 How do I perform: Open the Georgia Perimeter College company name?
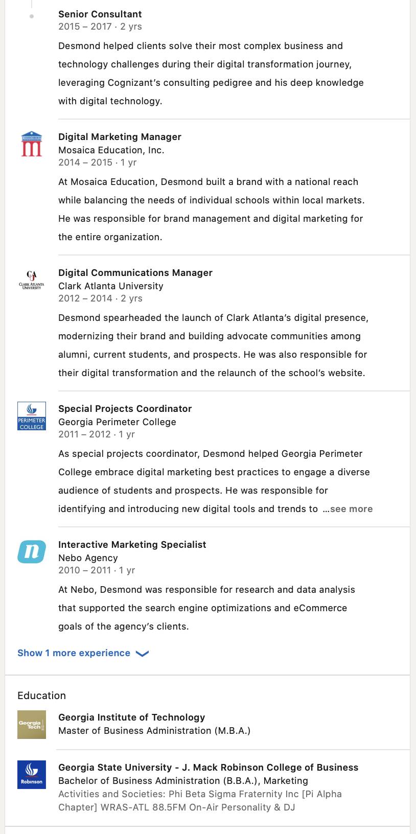coord(117,422)
